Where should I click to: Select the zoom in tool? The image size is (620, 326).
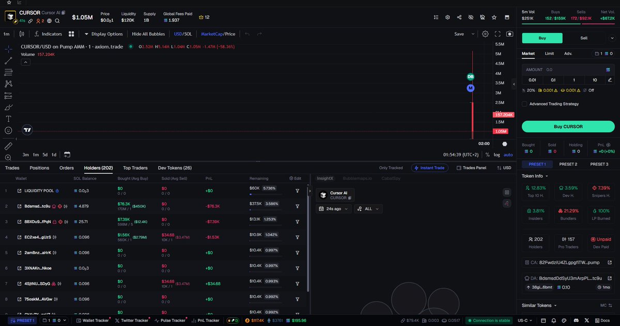click(8, 158)
